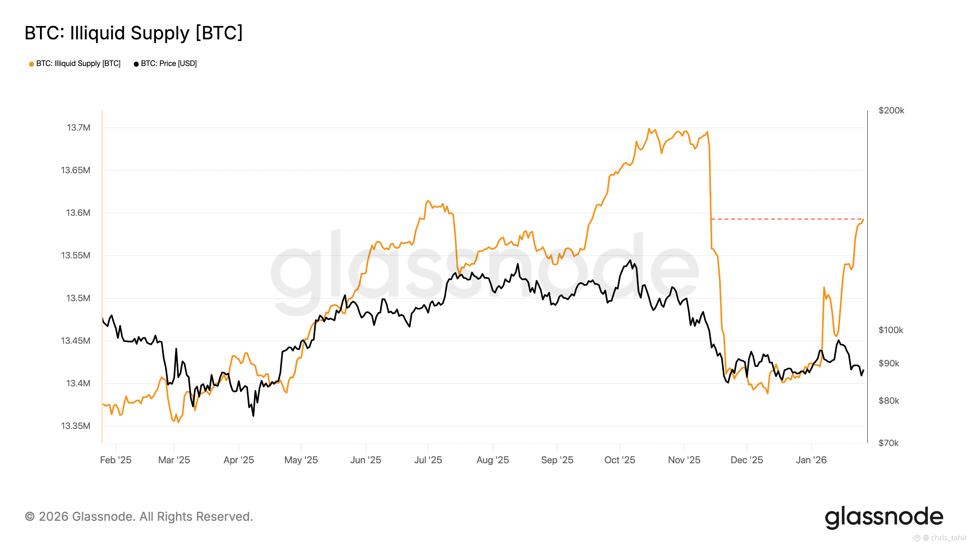This screenshot has width=969, height=545.
Task: Click the orange Illiquid Supply legend dot
Action: tap(31, 64)
